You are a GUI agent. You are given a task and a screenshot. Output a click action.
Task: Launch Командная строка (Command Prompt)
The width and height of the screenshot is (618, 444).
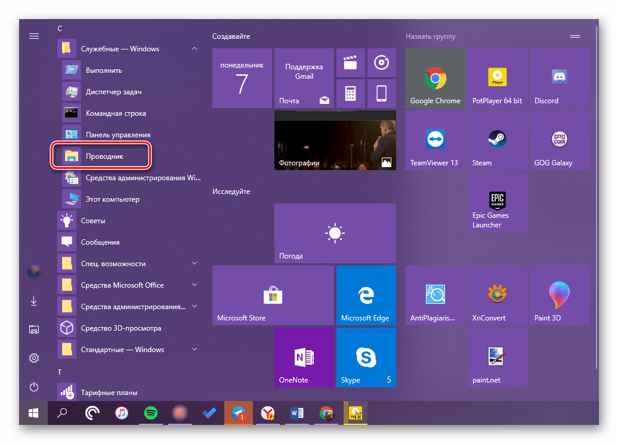[132, 113]
